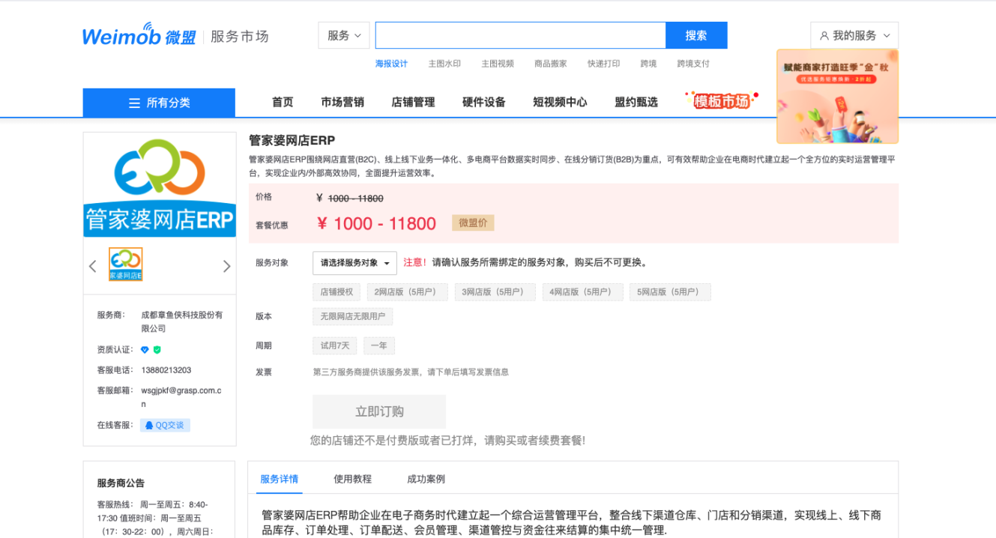Open the large 管家婆网店ERP product image
Image resolution: width=996 pixels, height=538 pixels.
[160, 186]
